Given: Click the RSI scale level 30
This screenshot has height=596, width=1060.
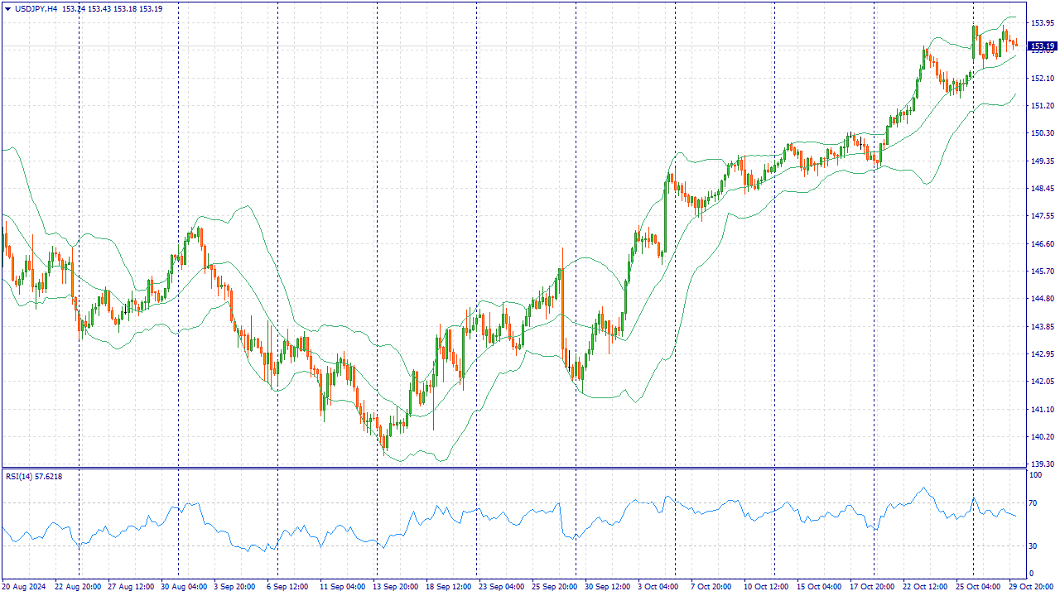Looking at the screenshot, I should pyautogui.click(x=1033, y=546).
